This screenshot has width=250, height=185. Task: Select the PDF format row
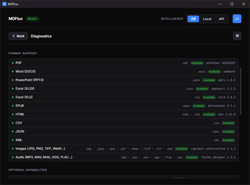124,63
